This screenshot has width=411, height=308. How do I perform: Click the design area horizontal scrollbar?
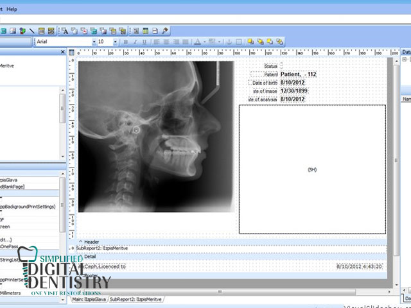[x=220, y=291]
